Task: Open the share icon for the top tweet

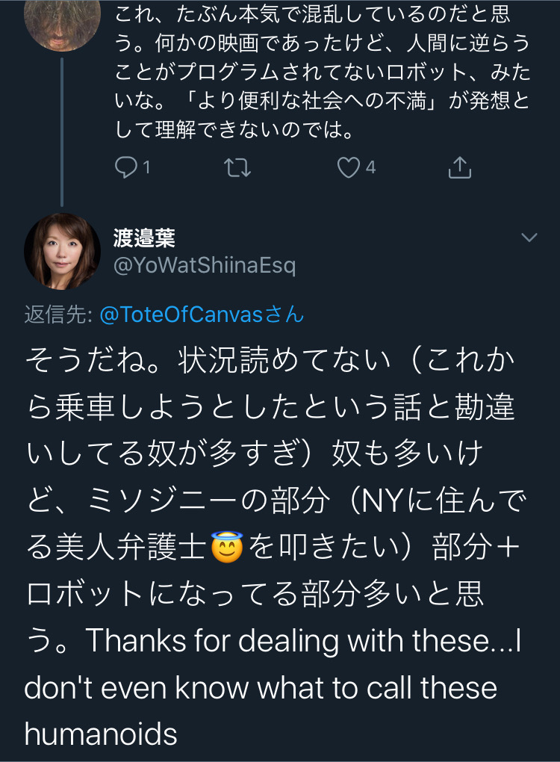Action: click(459, 169)
